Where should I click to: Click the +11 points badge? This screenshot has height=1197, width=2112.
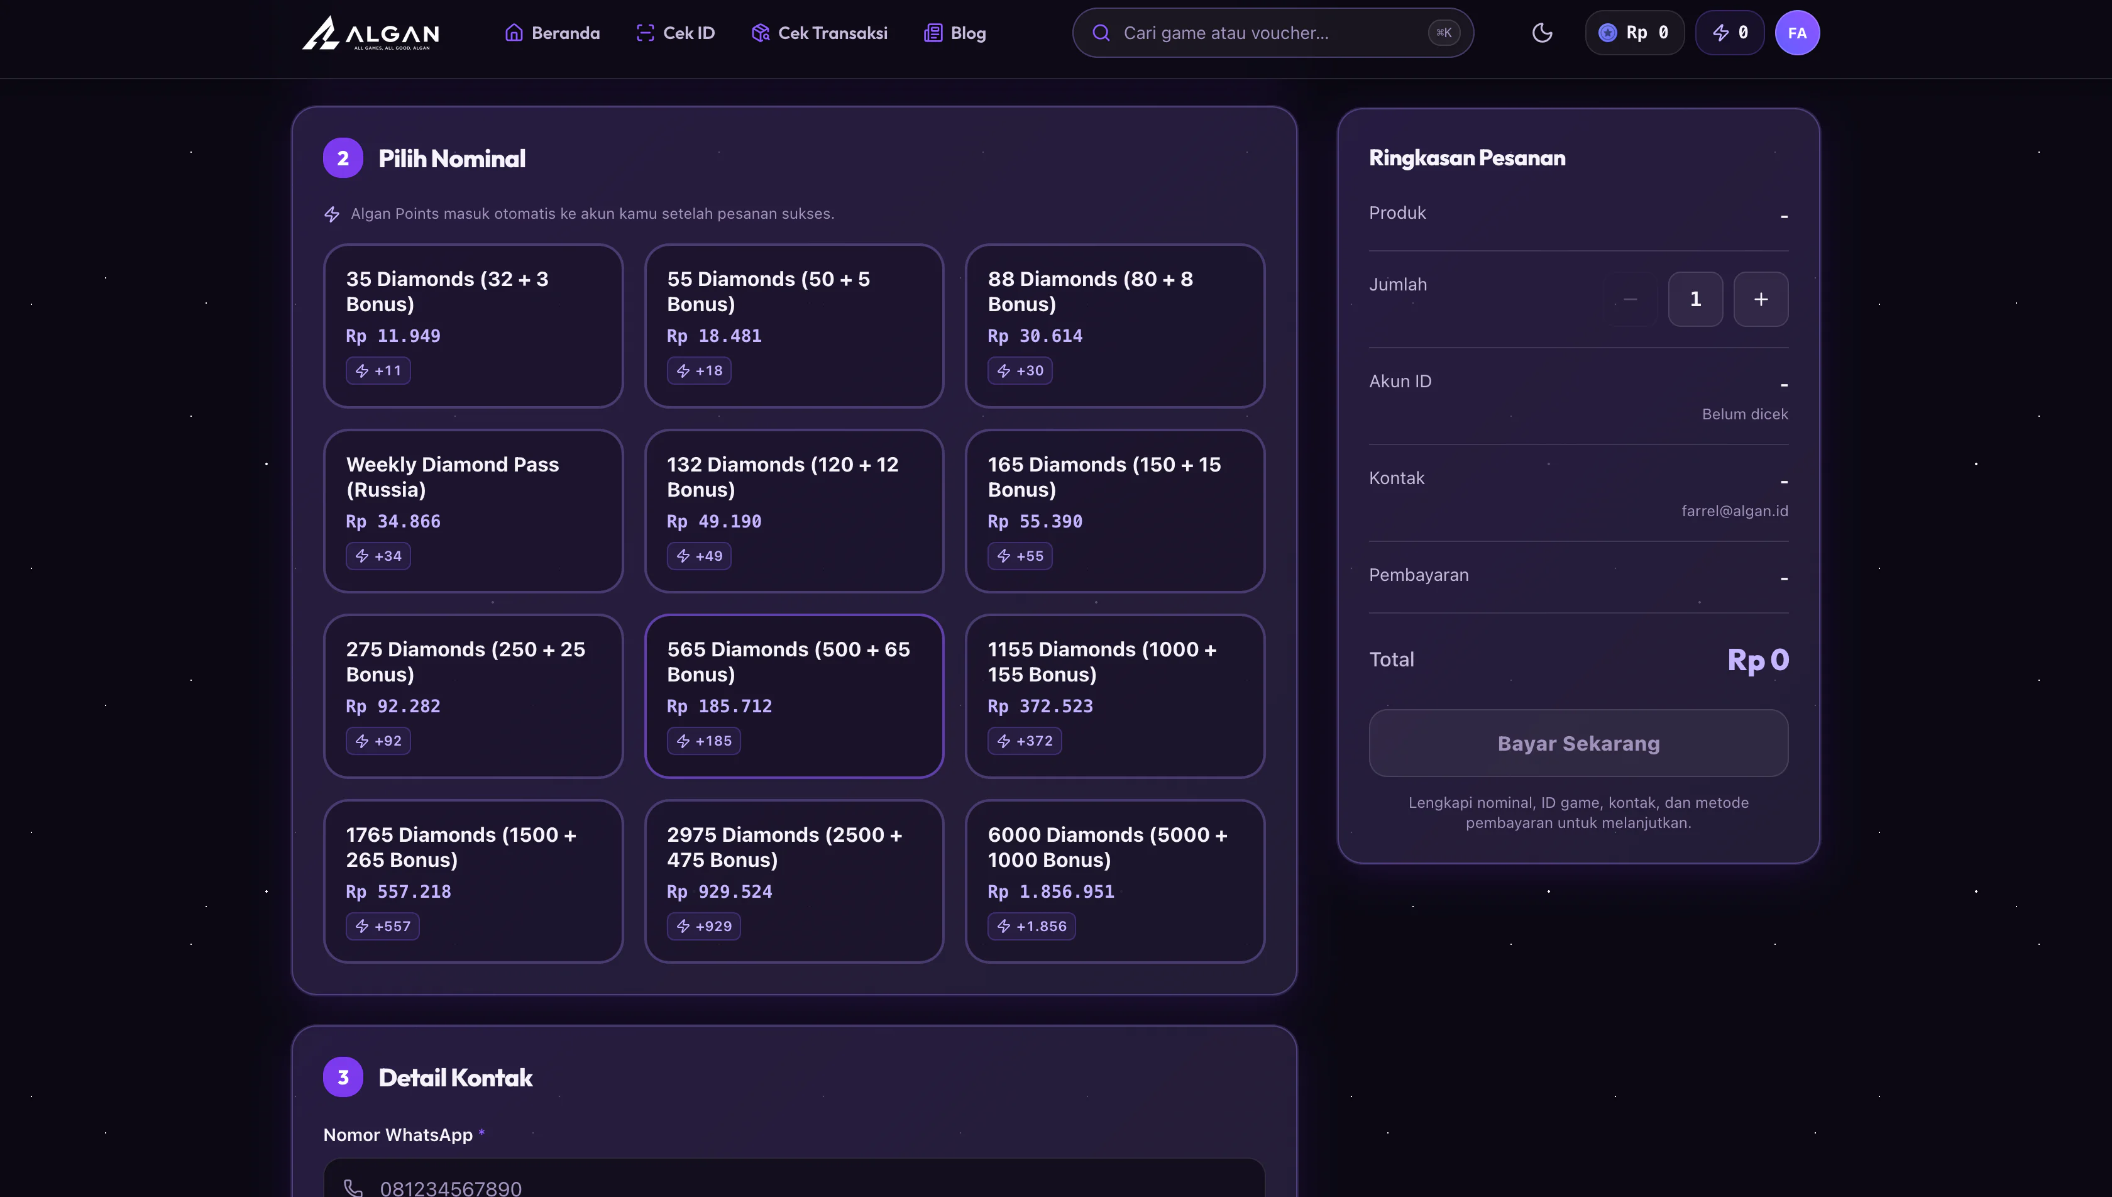point(378,371)
